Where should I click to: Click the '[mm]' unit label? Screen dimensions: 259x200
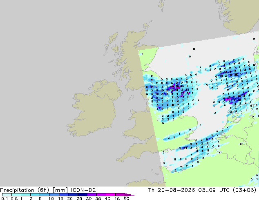(60, 190)
